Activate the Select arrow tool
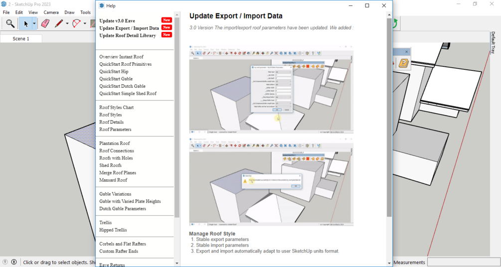The height and width of the screenshot is (267, 501). [x=25, y=23]
